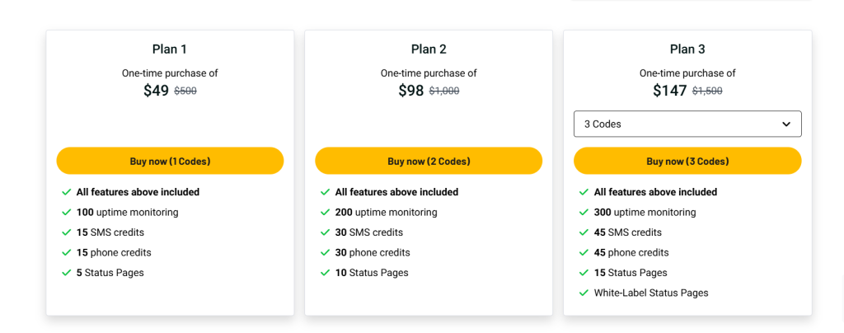Click checkmark beside 'White-Label Status Pages'
Screen dimensions: 844x333
tap(584, 293)
